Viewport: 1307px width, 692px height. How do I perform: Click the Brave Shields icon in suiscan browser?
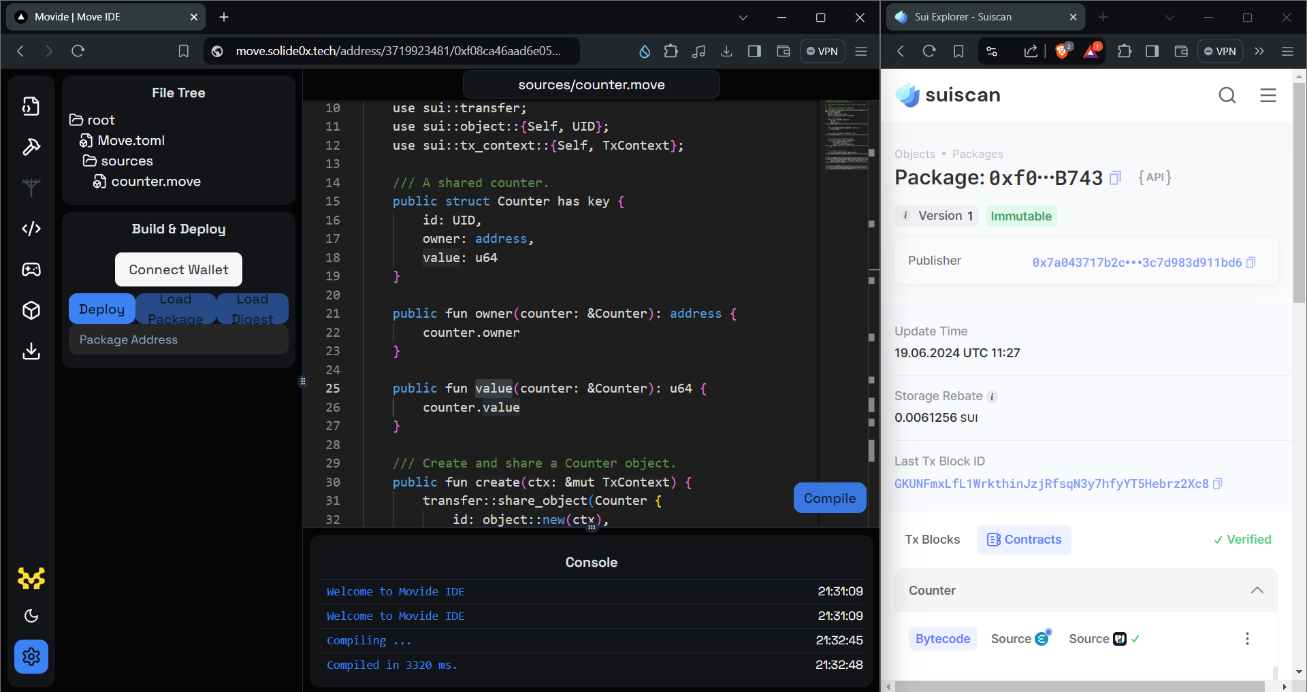[x=1062, y=51]
